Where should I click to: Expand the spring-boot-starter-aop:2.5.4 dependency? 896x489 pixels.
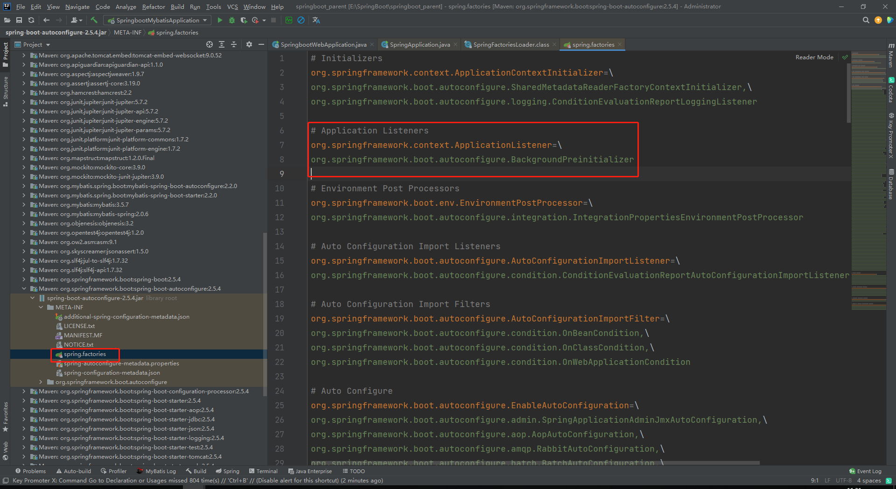(x=23, y=410)
